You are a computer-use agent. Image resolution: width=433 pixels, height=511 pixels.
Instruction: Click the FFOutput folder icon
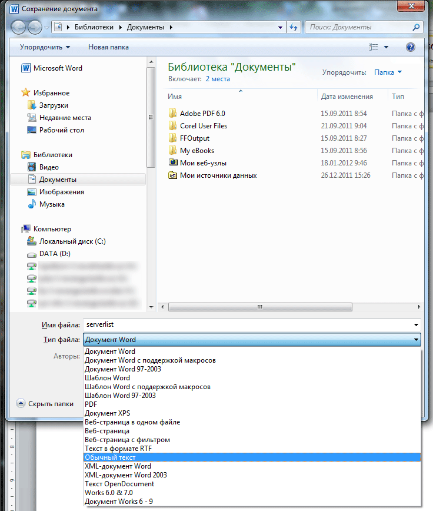pyautogui.click(x=173, y=138)
